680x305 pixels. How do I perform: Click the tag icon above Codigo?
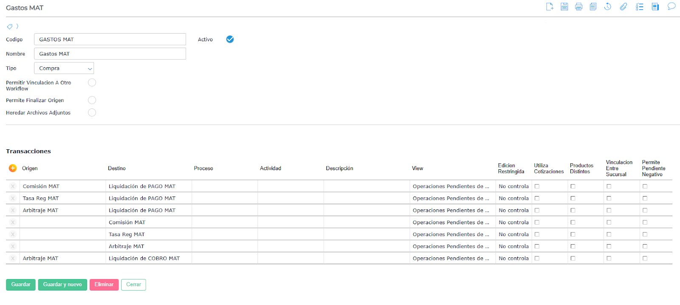[9, 26]
